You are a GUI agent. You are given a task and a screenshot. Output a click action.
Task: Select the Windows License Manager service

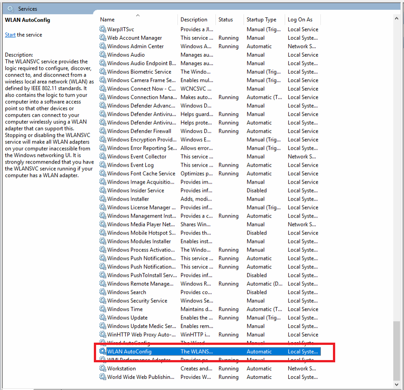pos(210,207)
